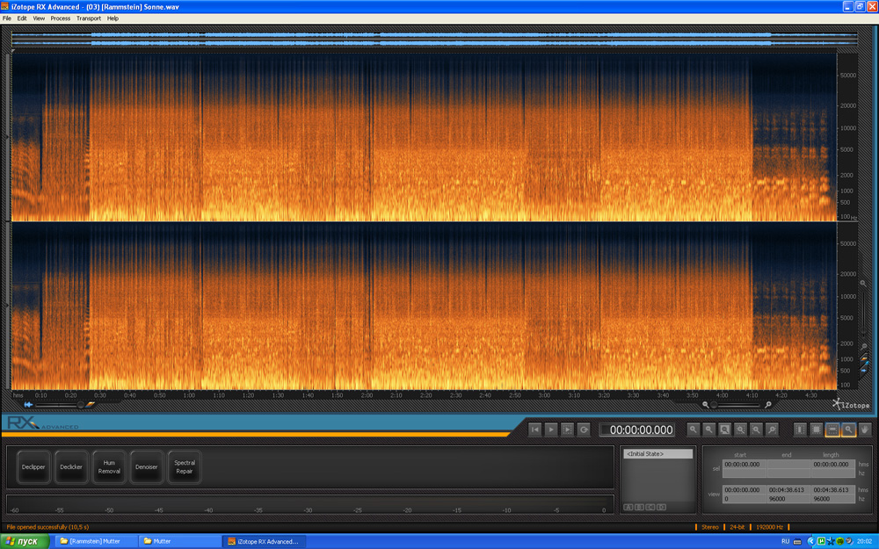
Task: Open the Transport menu
Action: coord(89,18)
